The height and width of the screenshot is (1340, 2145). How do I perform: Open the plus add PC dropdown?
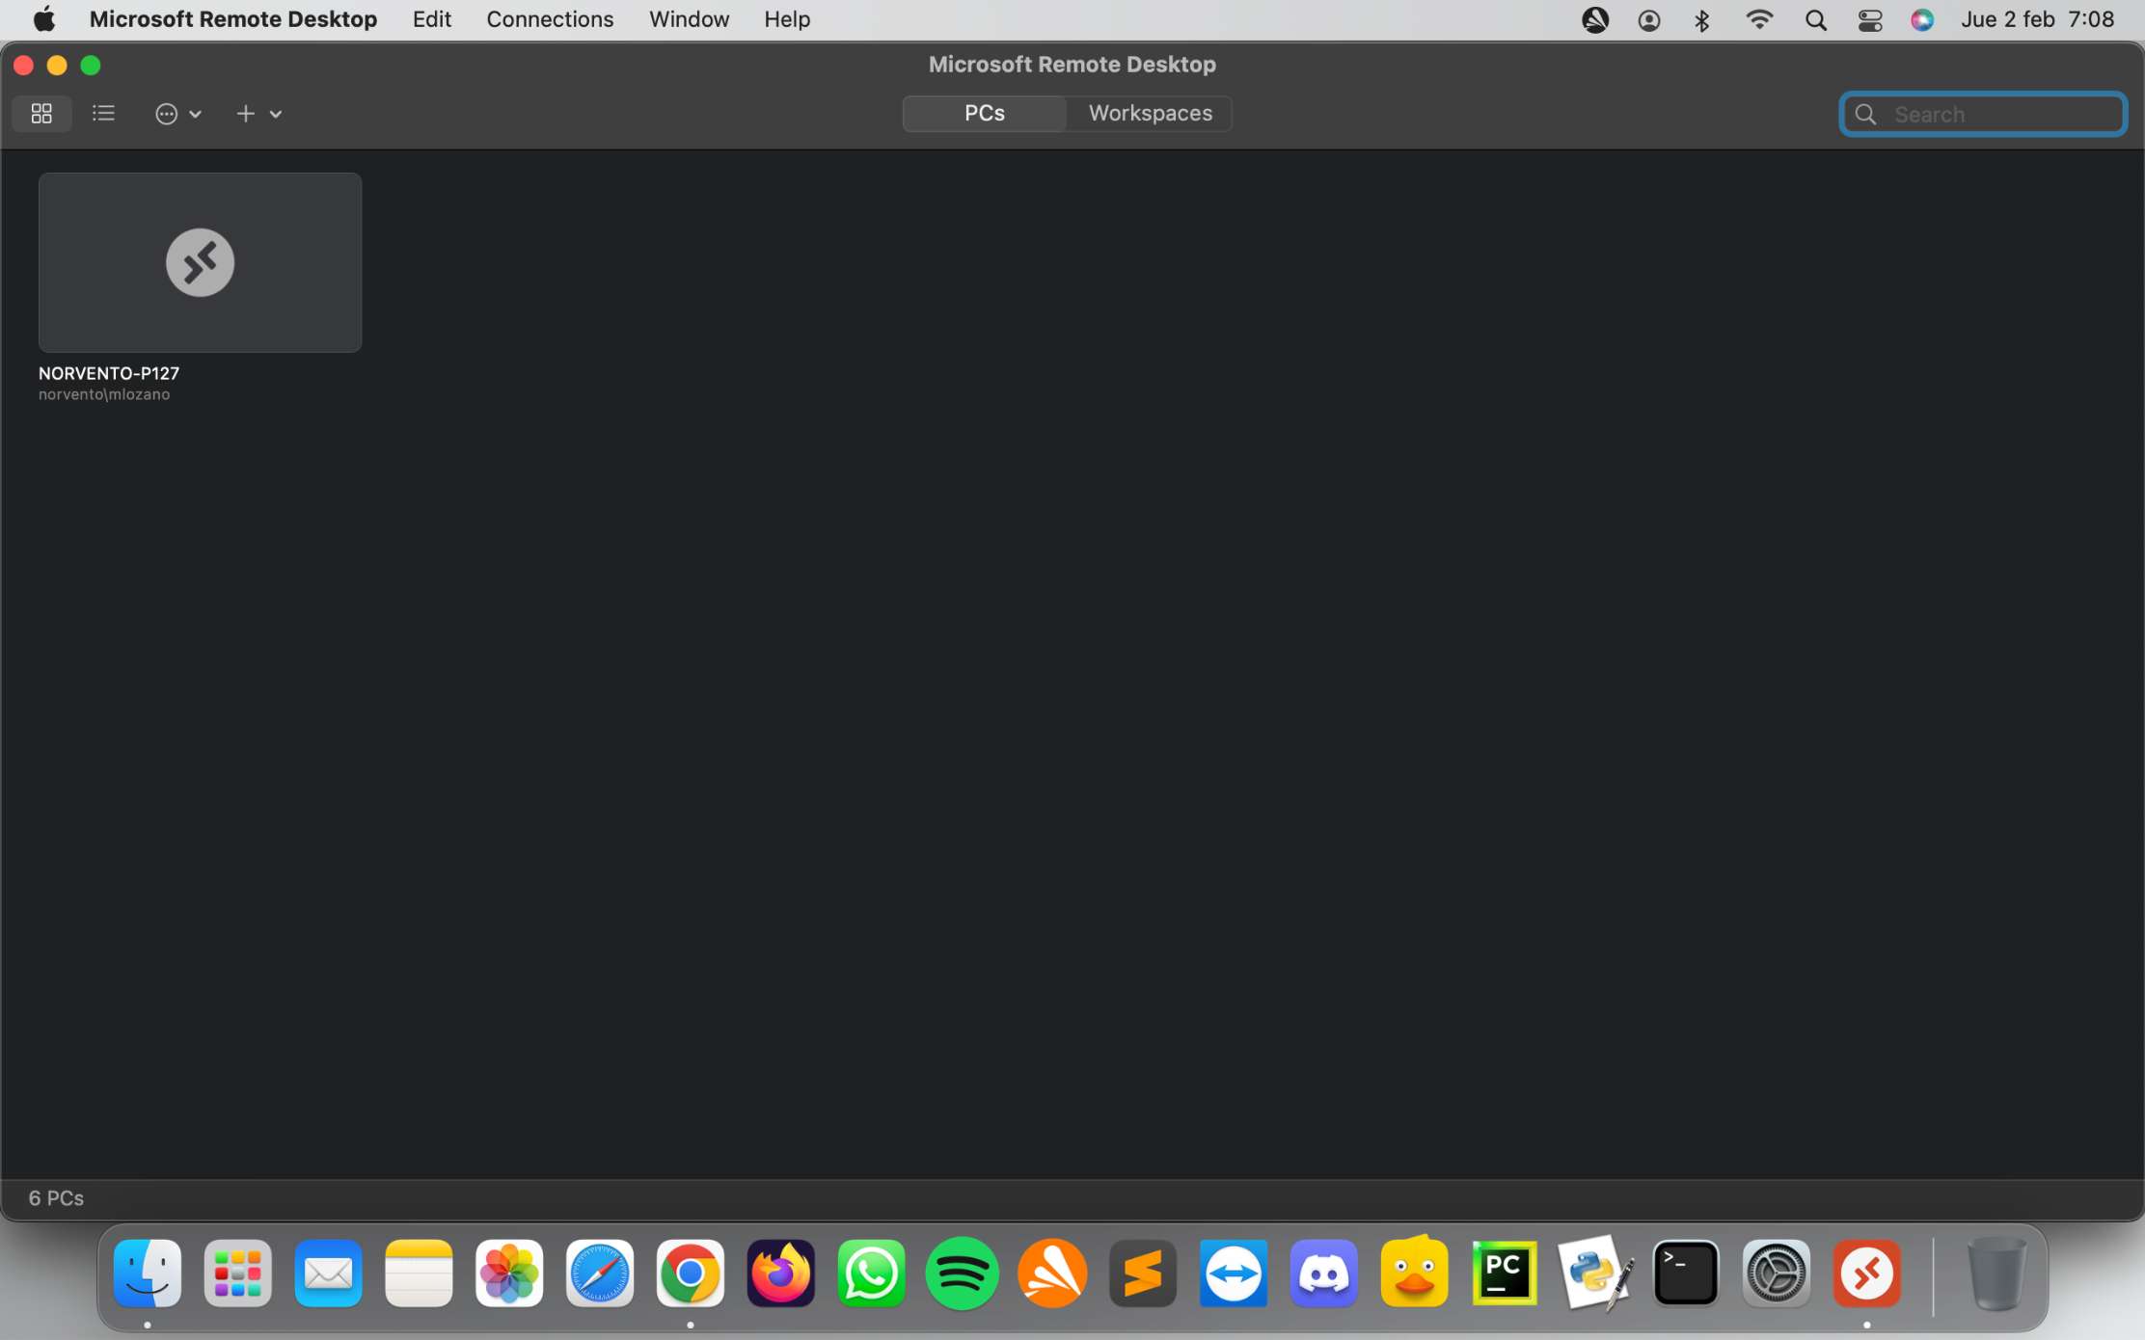point(258,114)
